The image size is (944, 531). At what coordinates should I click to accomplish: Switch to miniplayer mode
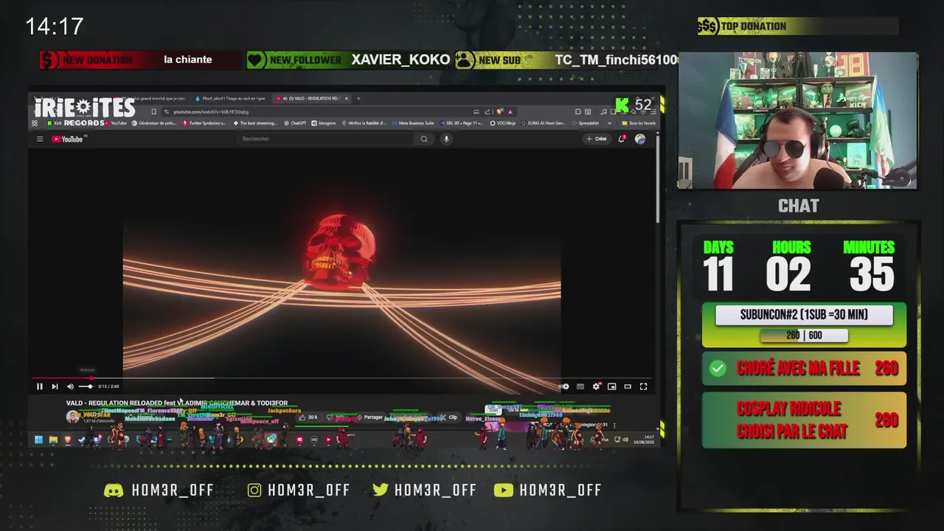tap(612, 386)
